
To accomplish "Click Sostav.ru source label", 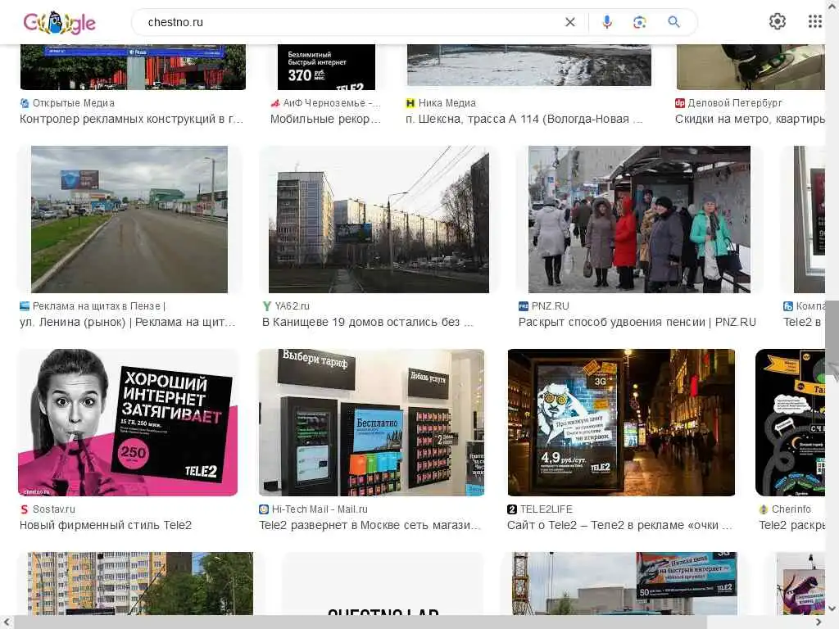I will click(x=53, y=509).
